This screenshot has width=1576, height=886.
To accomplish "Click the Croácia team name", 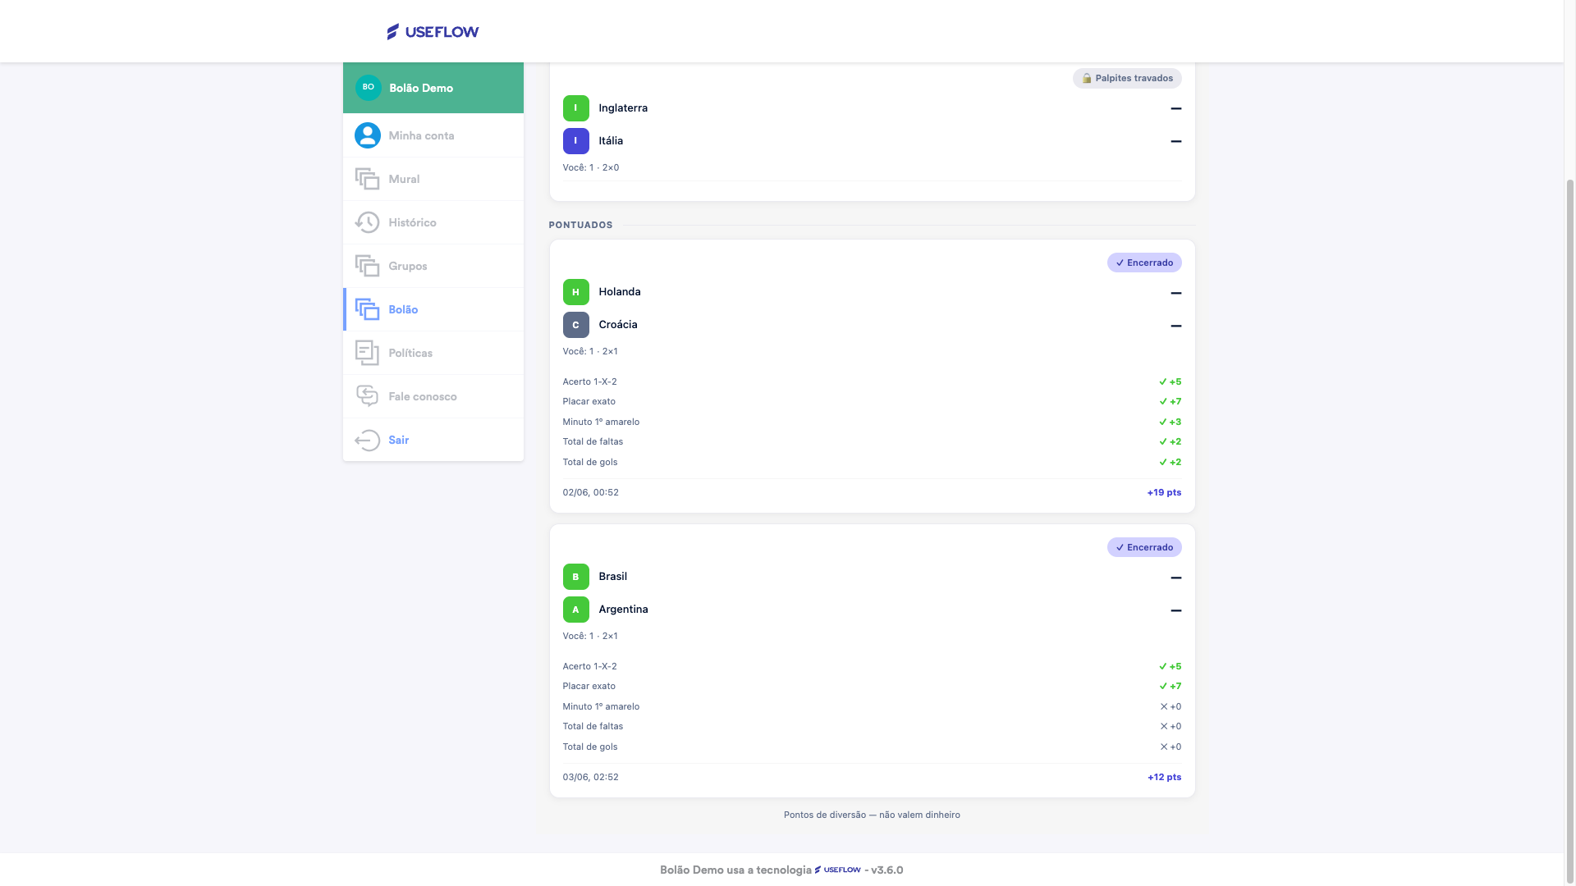I will [618, 324].
